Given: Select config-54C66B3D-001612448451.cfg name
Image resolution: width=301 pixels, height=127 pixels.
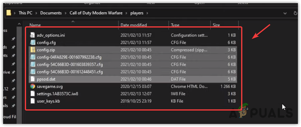Looking at the screenshot, I should point(70,72).
